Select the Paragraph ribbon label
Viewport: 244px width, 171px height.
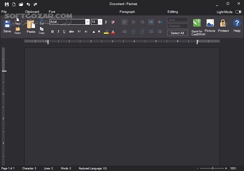tap(127, 12)
